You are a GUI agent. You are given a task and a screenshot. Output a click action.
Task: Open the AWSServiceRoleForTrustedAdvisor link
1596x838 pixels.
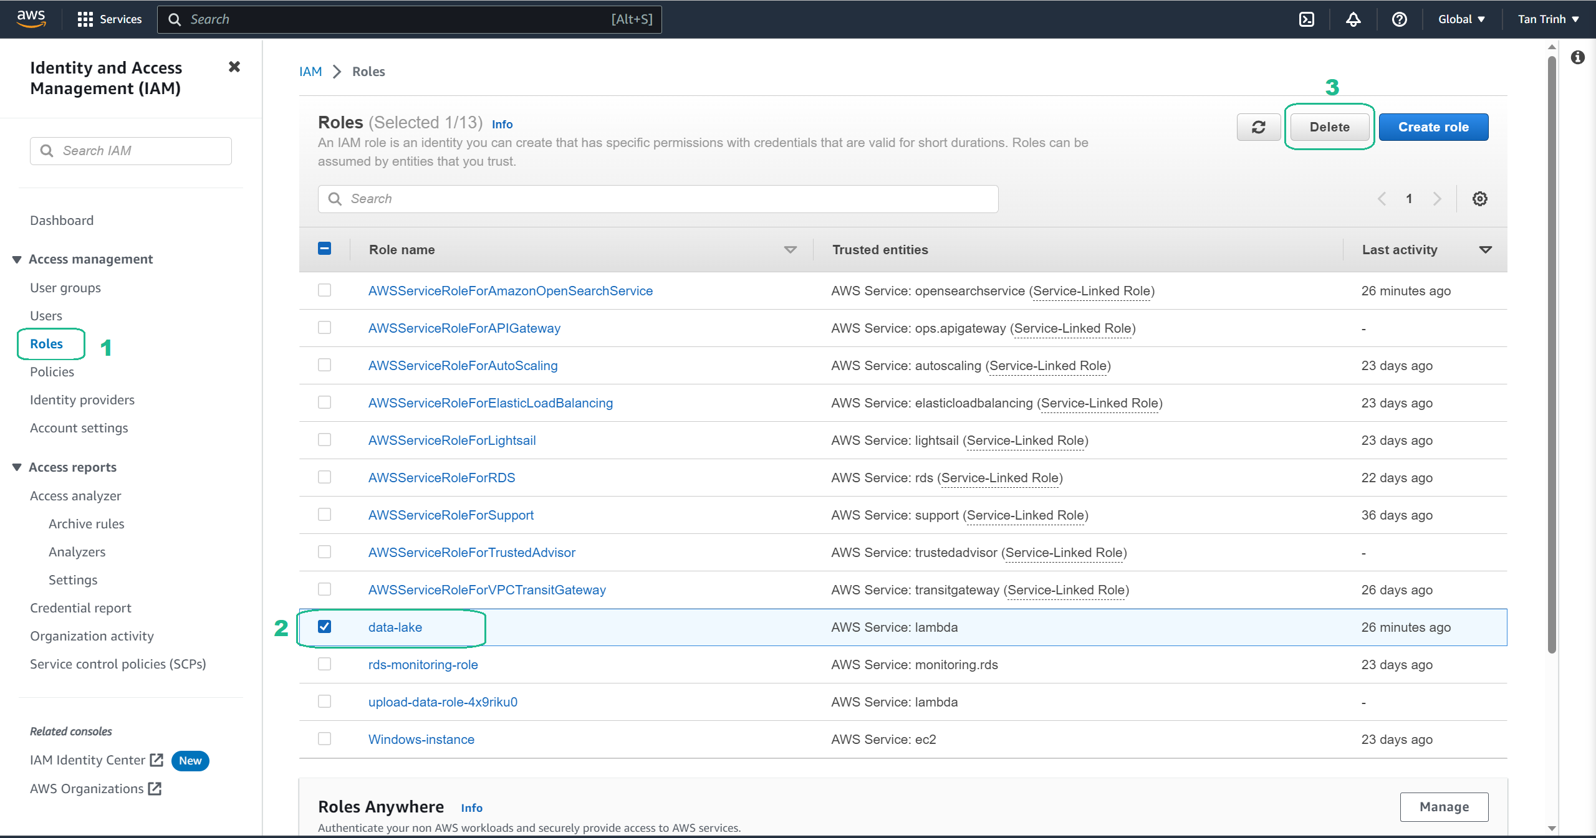tap(471, 553)
